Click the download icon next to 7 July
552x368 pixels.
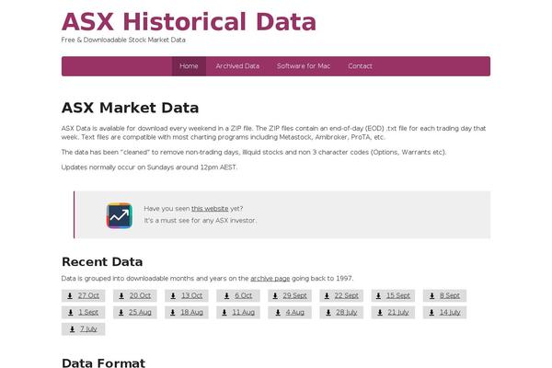coord(72,329)
